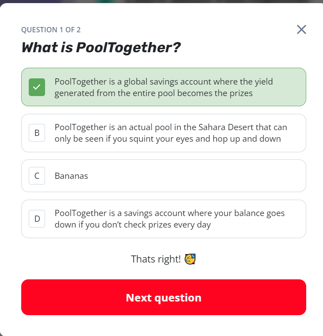The image size is (323, 336).
Task: Go to the Next question
Action: [163, 297]
